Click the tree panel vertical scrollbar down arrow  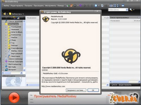click(24, 70)
